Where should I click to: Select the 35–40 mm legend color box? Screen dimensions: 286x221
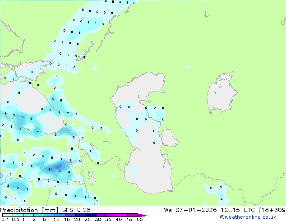pos(111,215)
